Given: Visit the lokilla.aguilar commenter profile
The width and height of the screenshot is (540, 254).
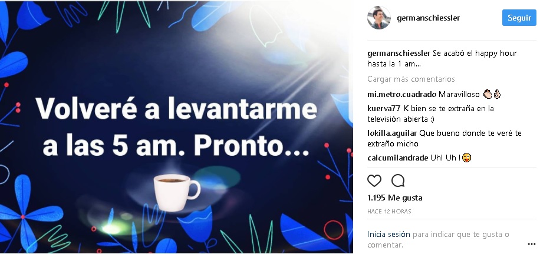Looking at the screenshot, I should (392, 133).
